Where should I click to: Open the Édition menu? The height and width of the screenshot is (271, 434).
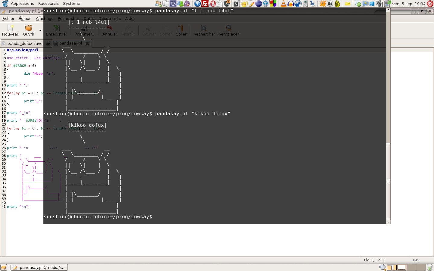[x=25, y=18]
